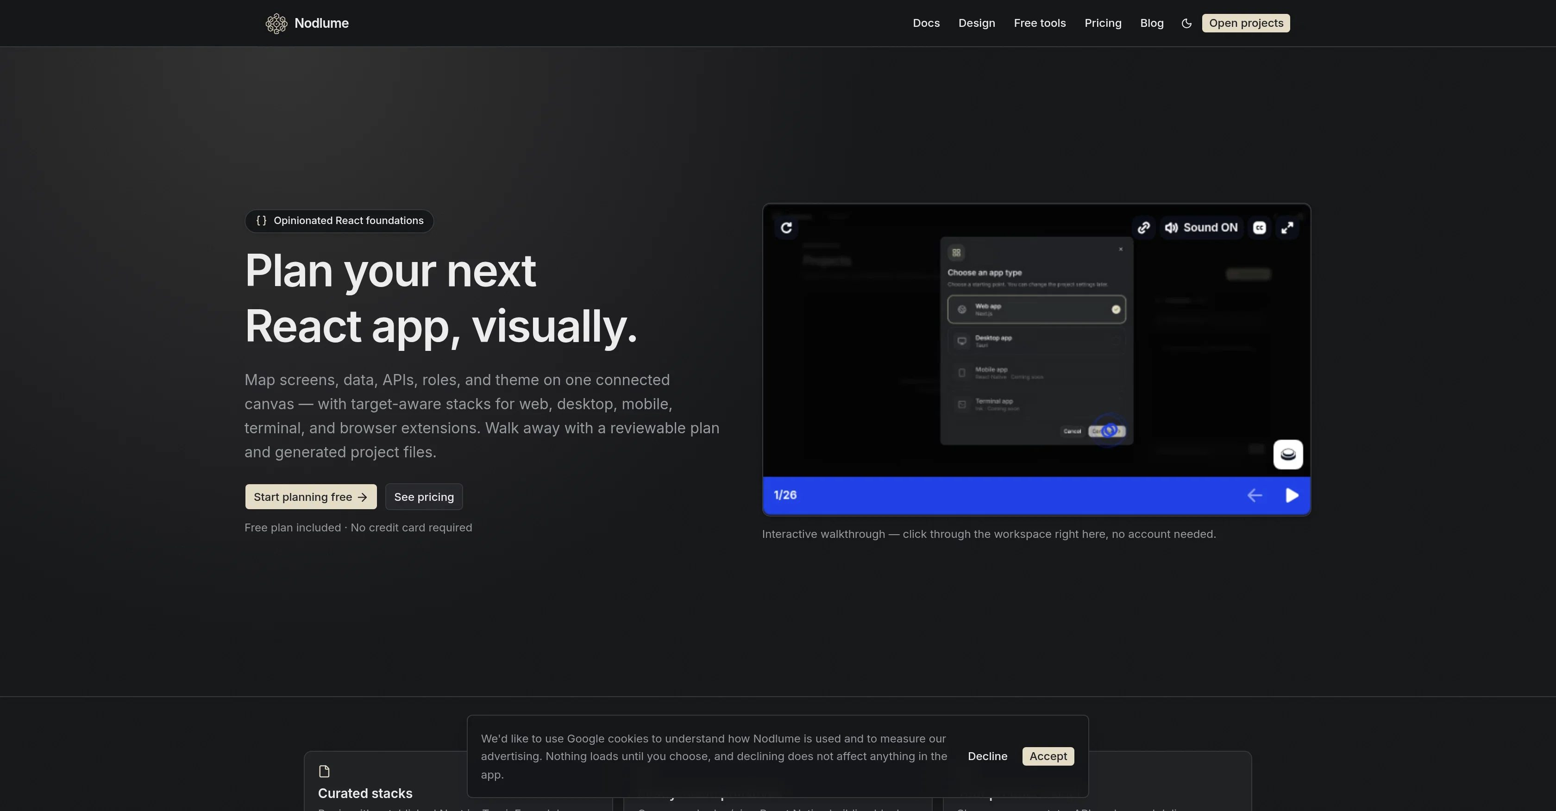
Task: Select the Desktop app option
Action: point(1036,341)
